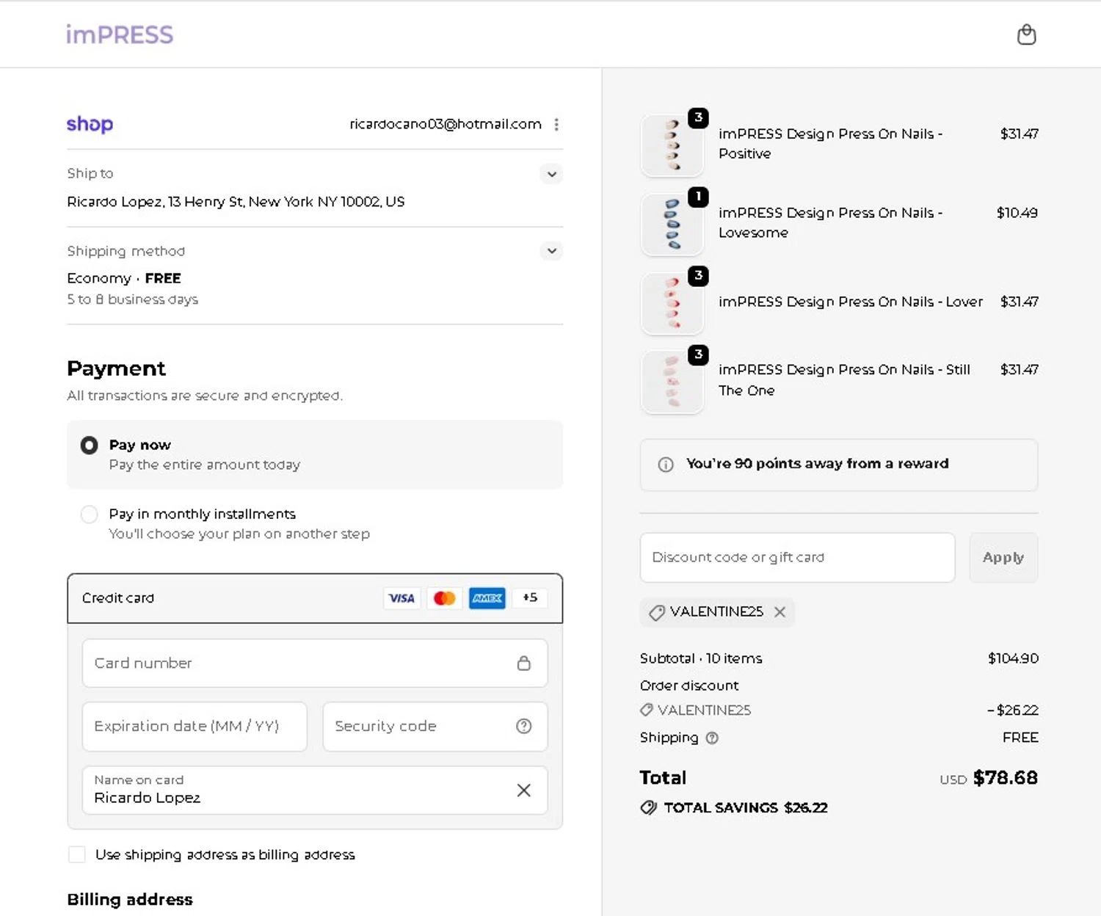Click info icon in rewards banner

666,465
